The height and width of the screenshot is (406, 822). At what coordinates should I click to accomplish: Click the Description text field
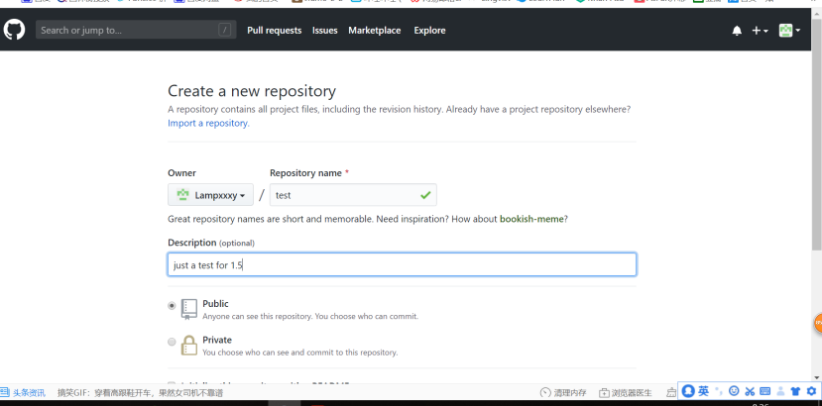pyautogui.click(x=402, y=264)
